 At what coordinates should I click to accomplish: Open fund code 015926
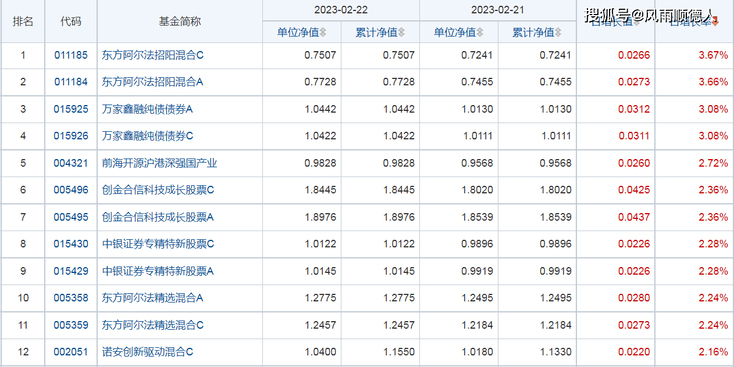click(71, 136)
